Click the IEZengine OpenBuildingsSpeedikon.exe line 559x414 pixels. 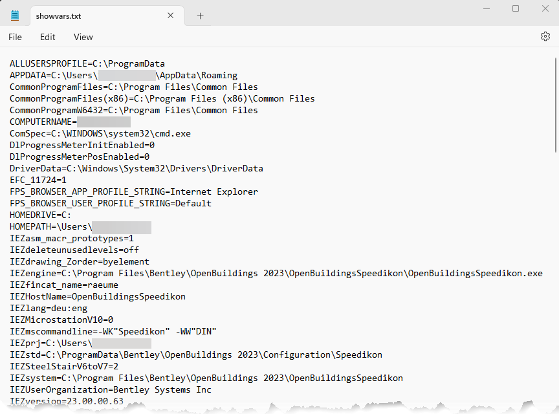(x=276, y=273)
